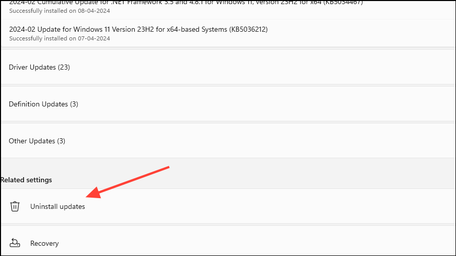Click "Successfully installed on 08-04-2024" status text
456x256 pixels.
point(60,11)
